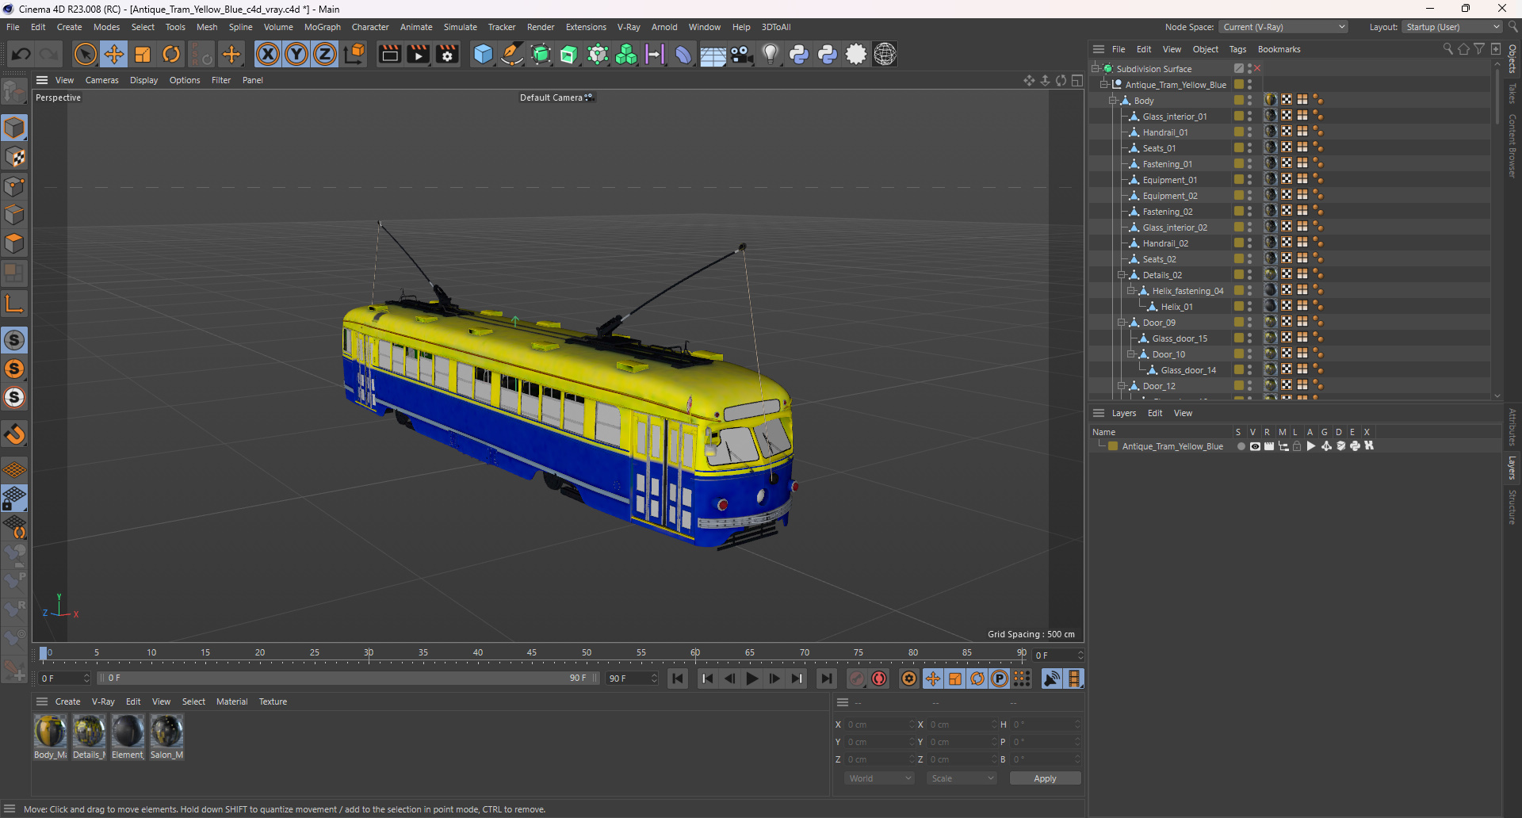Open Edit Render Settings gear icon
This screenshot has height=818, width=1522.
click(447, 54)
